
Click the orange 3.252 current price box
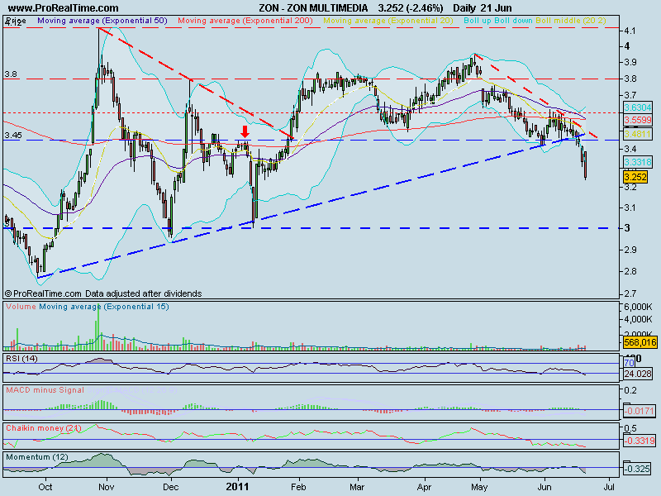(x=635, y=177)
